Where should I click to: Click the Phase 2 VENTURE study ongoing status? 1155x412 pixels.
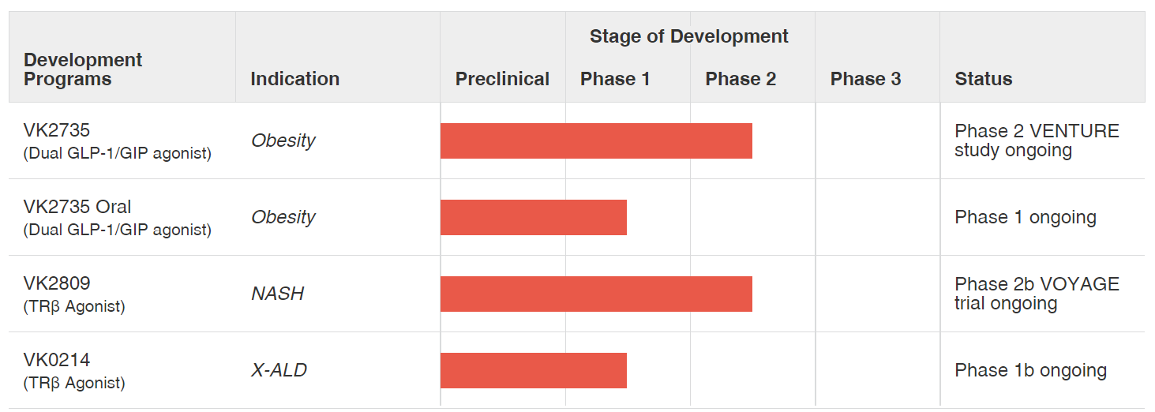(1036, 140)
